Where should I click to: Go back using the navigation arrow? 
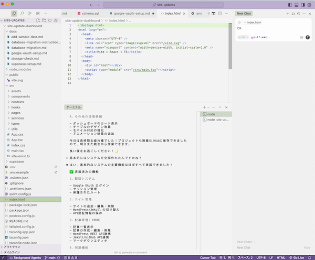(91, 5)
